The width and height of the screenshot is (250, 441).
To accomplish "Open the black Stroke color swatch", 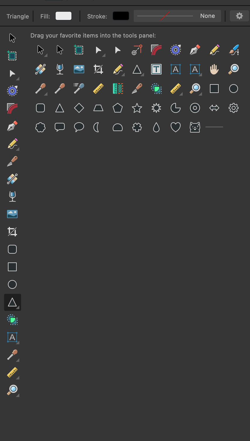I will pos(121,16).
